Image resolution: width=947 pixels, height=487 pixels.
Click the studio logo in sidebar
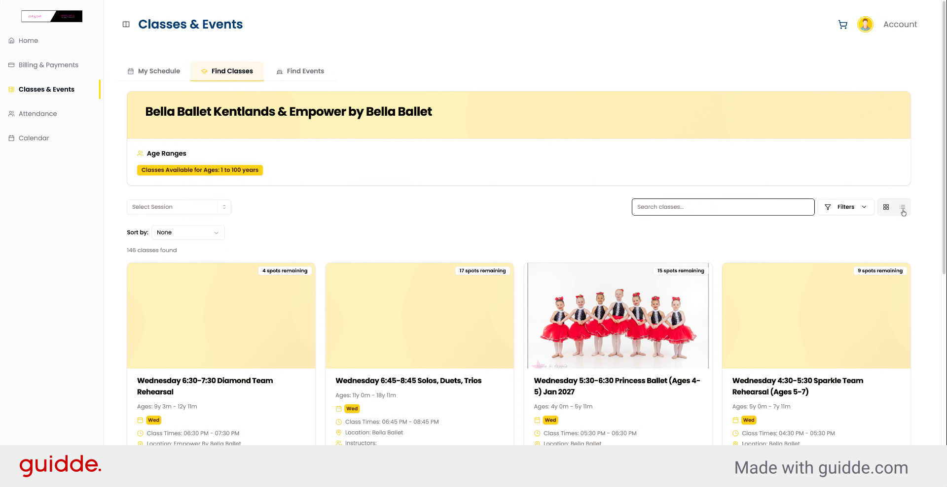(52, 16)
